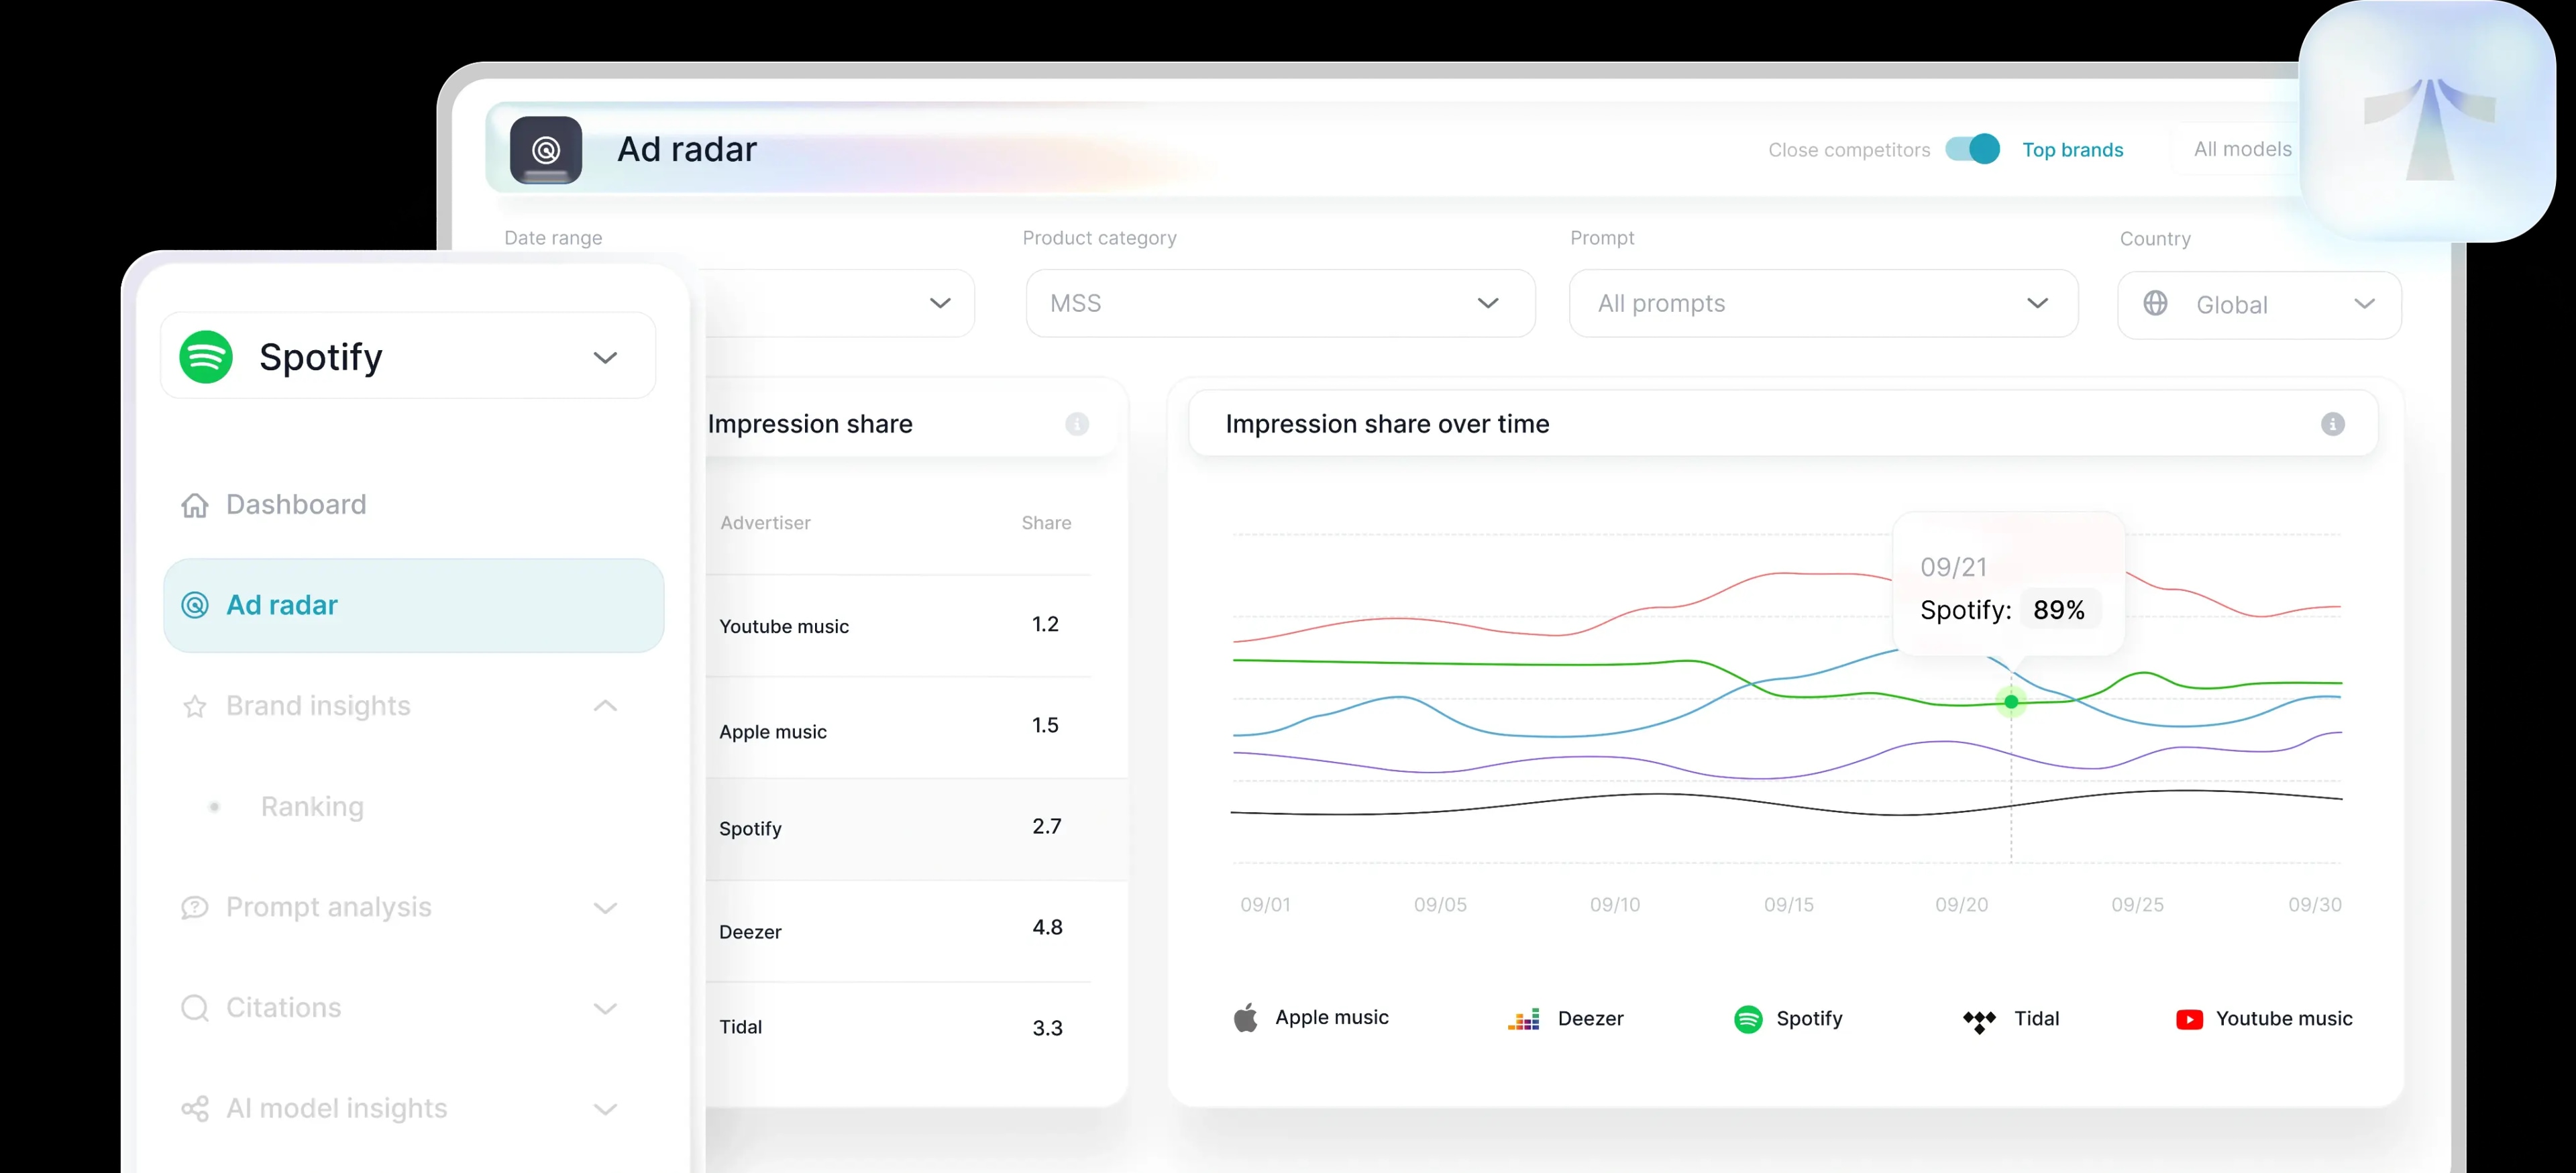Open Impression share over time info icon

point(2333,424)
